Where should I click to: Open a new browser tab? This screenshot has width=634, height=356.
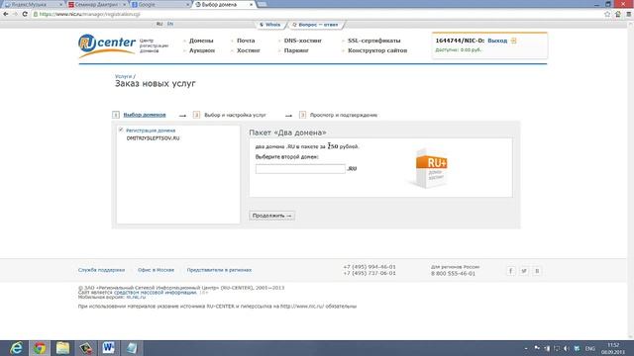pos(262,4)
